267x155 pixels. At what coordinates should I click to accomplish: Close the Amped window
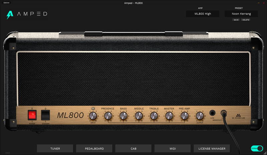[264, 3]
